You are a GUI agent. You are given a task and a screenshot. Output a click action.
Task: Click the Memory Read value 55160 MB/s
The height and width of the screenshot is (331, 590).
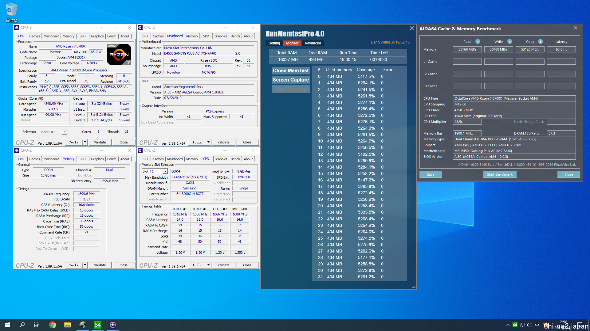(467, 49)
